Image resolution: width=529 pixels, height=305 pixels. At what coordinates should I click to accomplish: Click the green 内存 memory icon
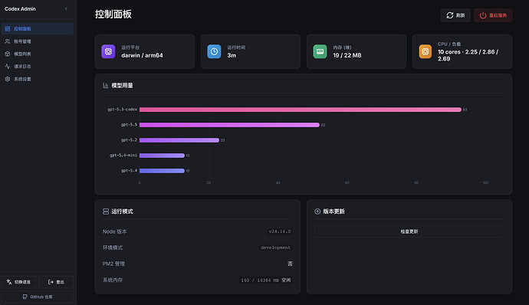[x=320, y=51]
